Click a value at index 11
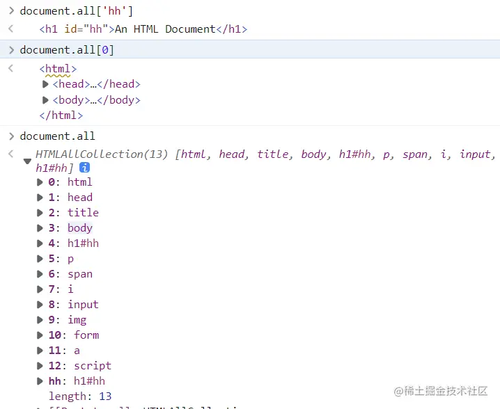This screenshot has height=409, width=500. 77,351
